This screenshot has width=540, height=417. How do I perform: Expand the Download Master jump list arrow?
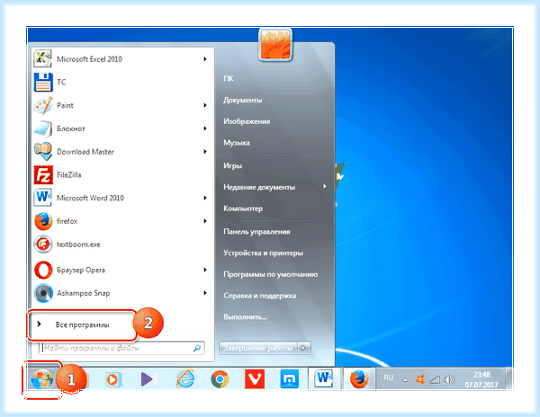click(205, 152)
